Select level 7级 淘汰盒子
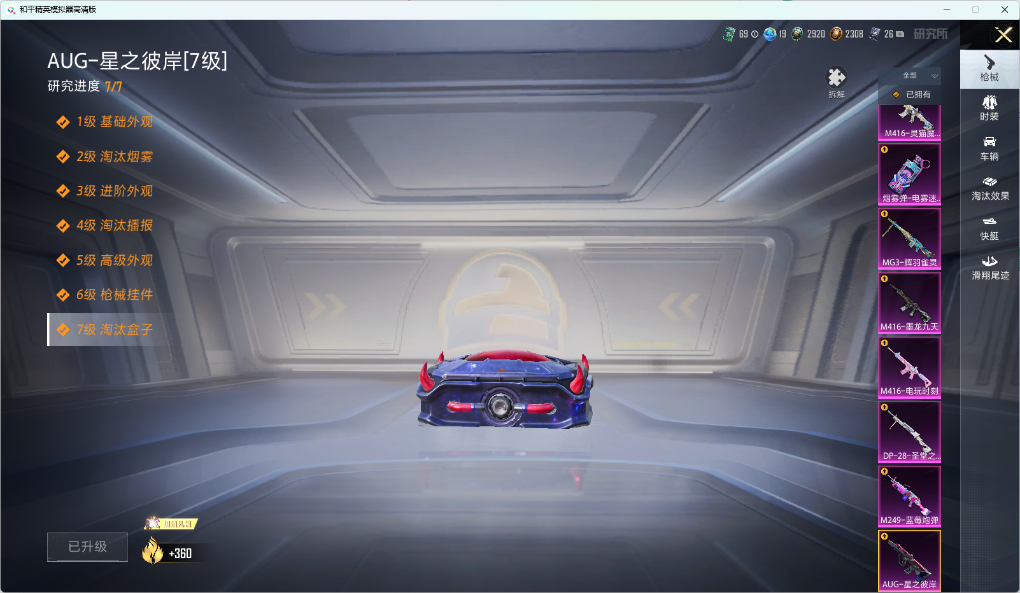 pyautogui.click(x=115, y=330)
